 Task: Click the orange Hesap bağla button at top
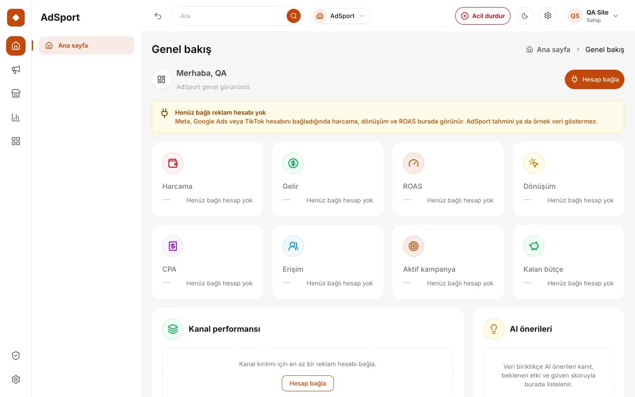(x=594, y=79)
